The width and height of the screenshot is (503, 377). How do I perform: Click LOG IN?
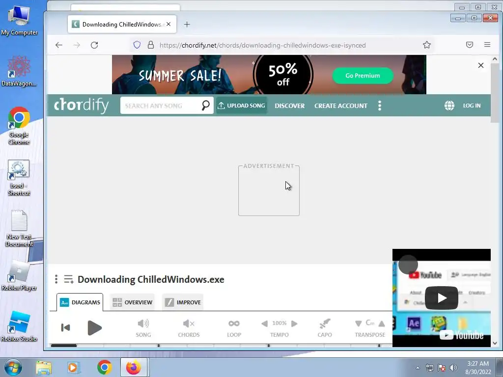click(x=472, y=106)
